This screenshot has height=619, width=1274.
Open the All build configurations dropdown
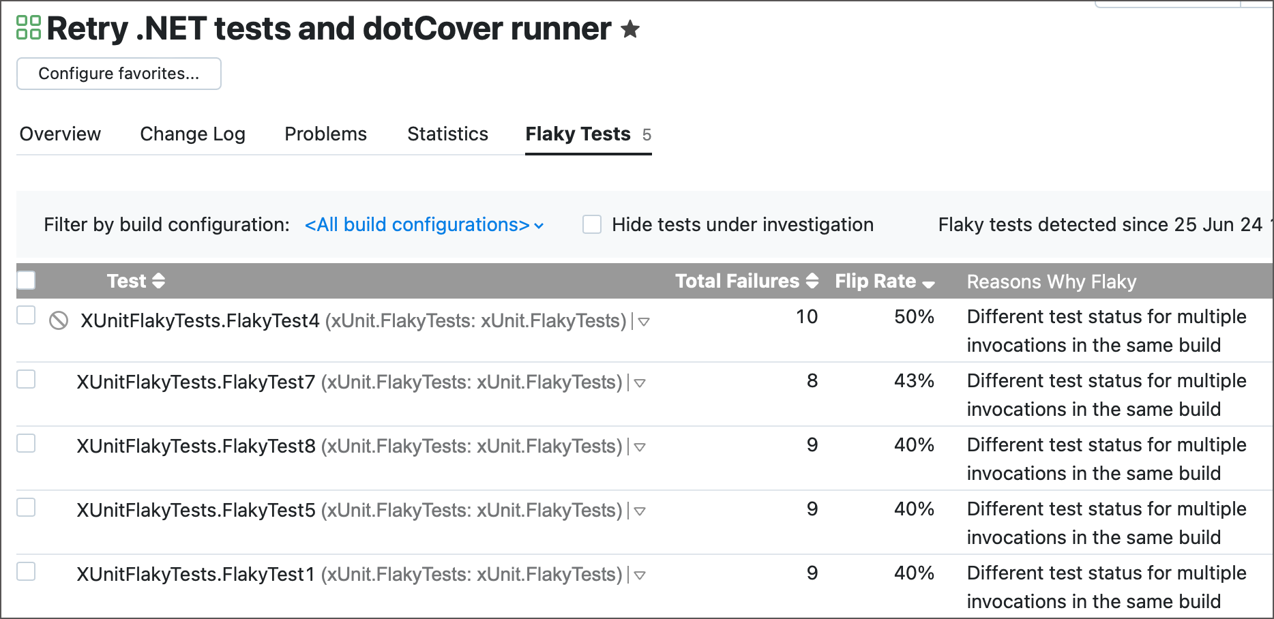coord(421,225)
